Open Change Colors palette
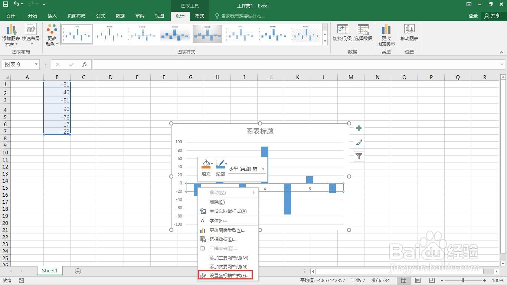 pyautogui.click(x=52, y=35)
